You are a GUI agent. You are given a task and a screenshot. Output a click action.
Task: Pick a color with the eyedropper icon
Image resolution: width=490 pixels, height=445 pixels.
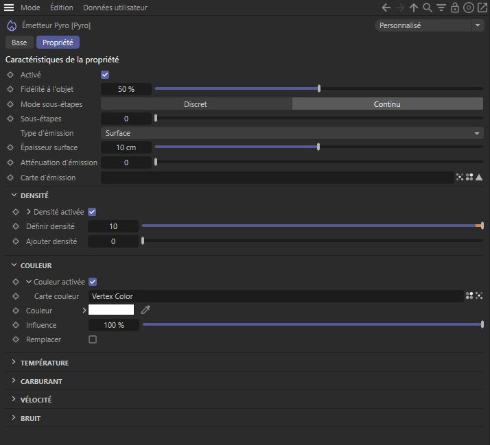point(145,311)
